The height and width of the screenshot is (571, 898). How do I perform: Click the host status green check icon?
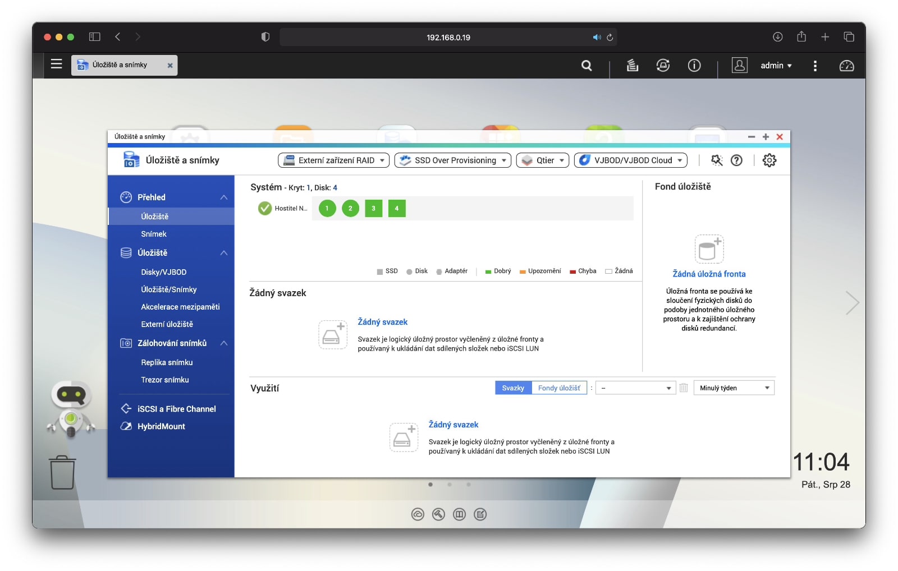click(265, 208)
